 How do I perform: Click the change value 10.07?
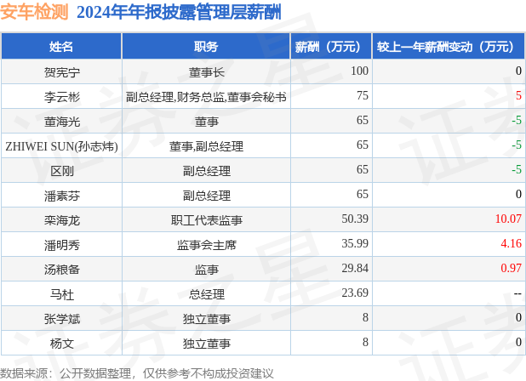[509, 219]
